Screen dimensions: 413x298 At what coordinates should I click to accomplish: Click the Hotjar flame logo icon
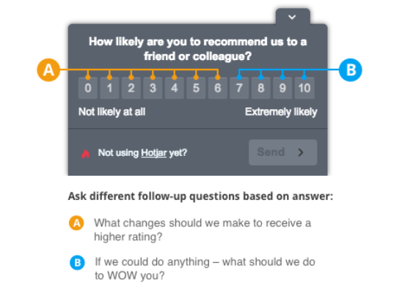coord(85,154)
